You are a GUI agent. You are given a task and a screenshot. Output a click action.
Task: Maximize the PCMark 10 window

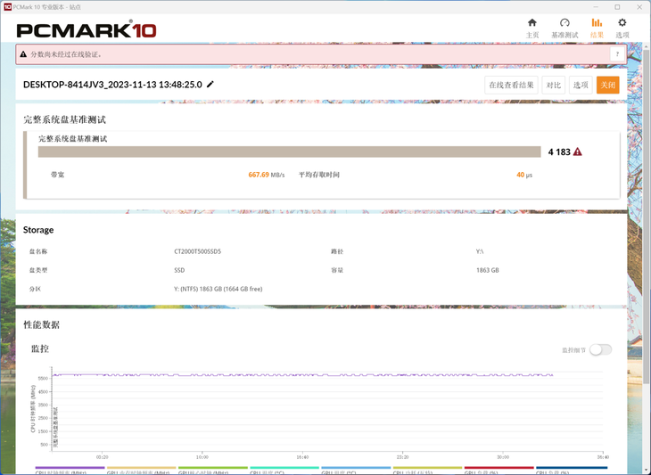617,6
